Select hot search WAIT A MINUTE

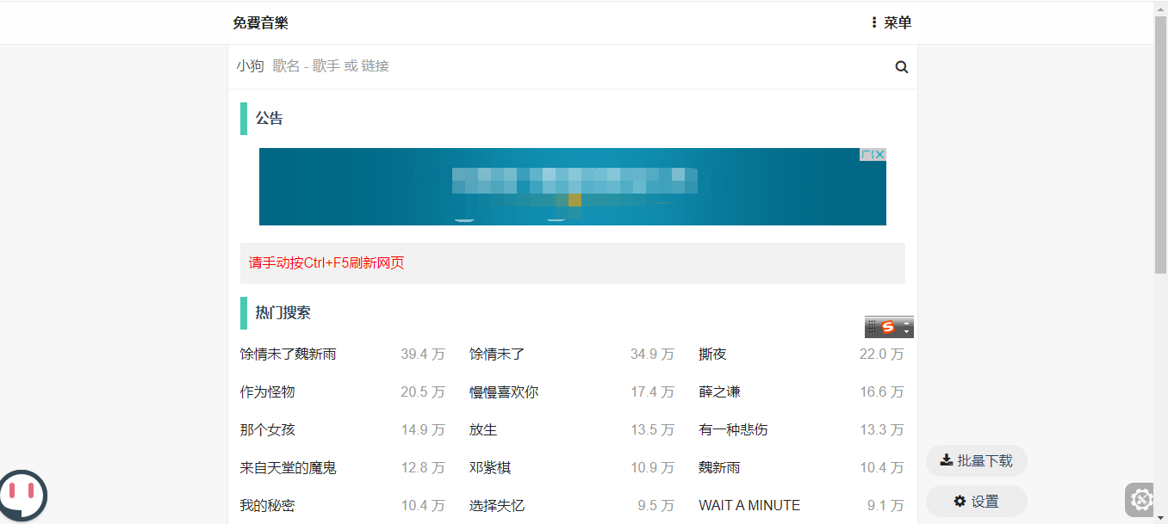point(749,505)
